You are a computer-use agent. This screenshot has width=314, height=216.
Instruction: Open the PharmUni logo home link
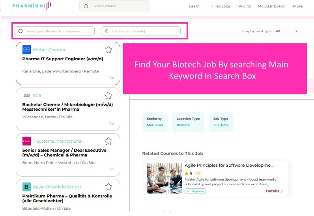tap(32, 6)
